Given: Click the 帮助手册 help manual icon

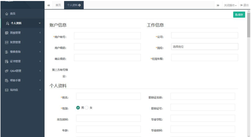Looking at the screenshot, I should point(7,81).
